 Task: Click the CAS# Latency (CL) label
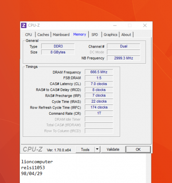click(x=65, y=84)
